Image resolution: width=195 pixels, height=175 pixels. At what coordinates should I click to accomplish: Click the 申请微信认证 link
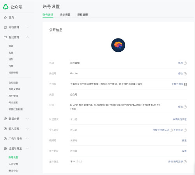[179, 119]
